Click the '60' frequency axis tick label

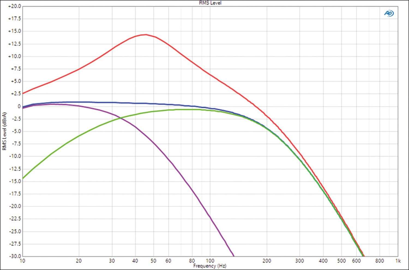(x=168, y=261)
